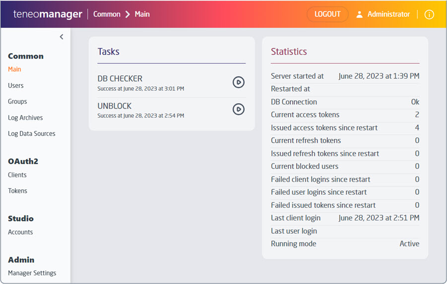Click the Administrator account name
This screenshot has height=284, width=447.
388,14
